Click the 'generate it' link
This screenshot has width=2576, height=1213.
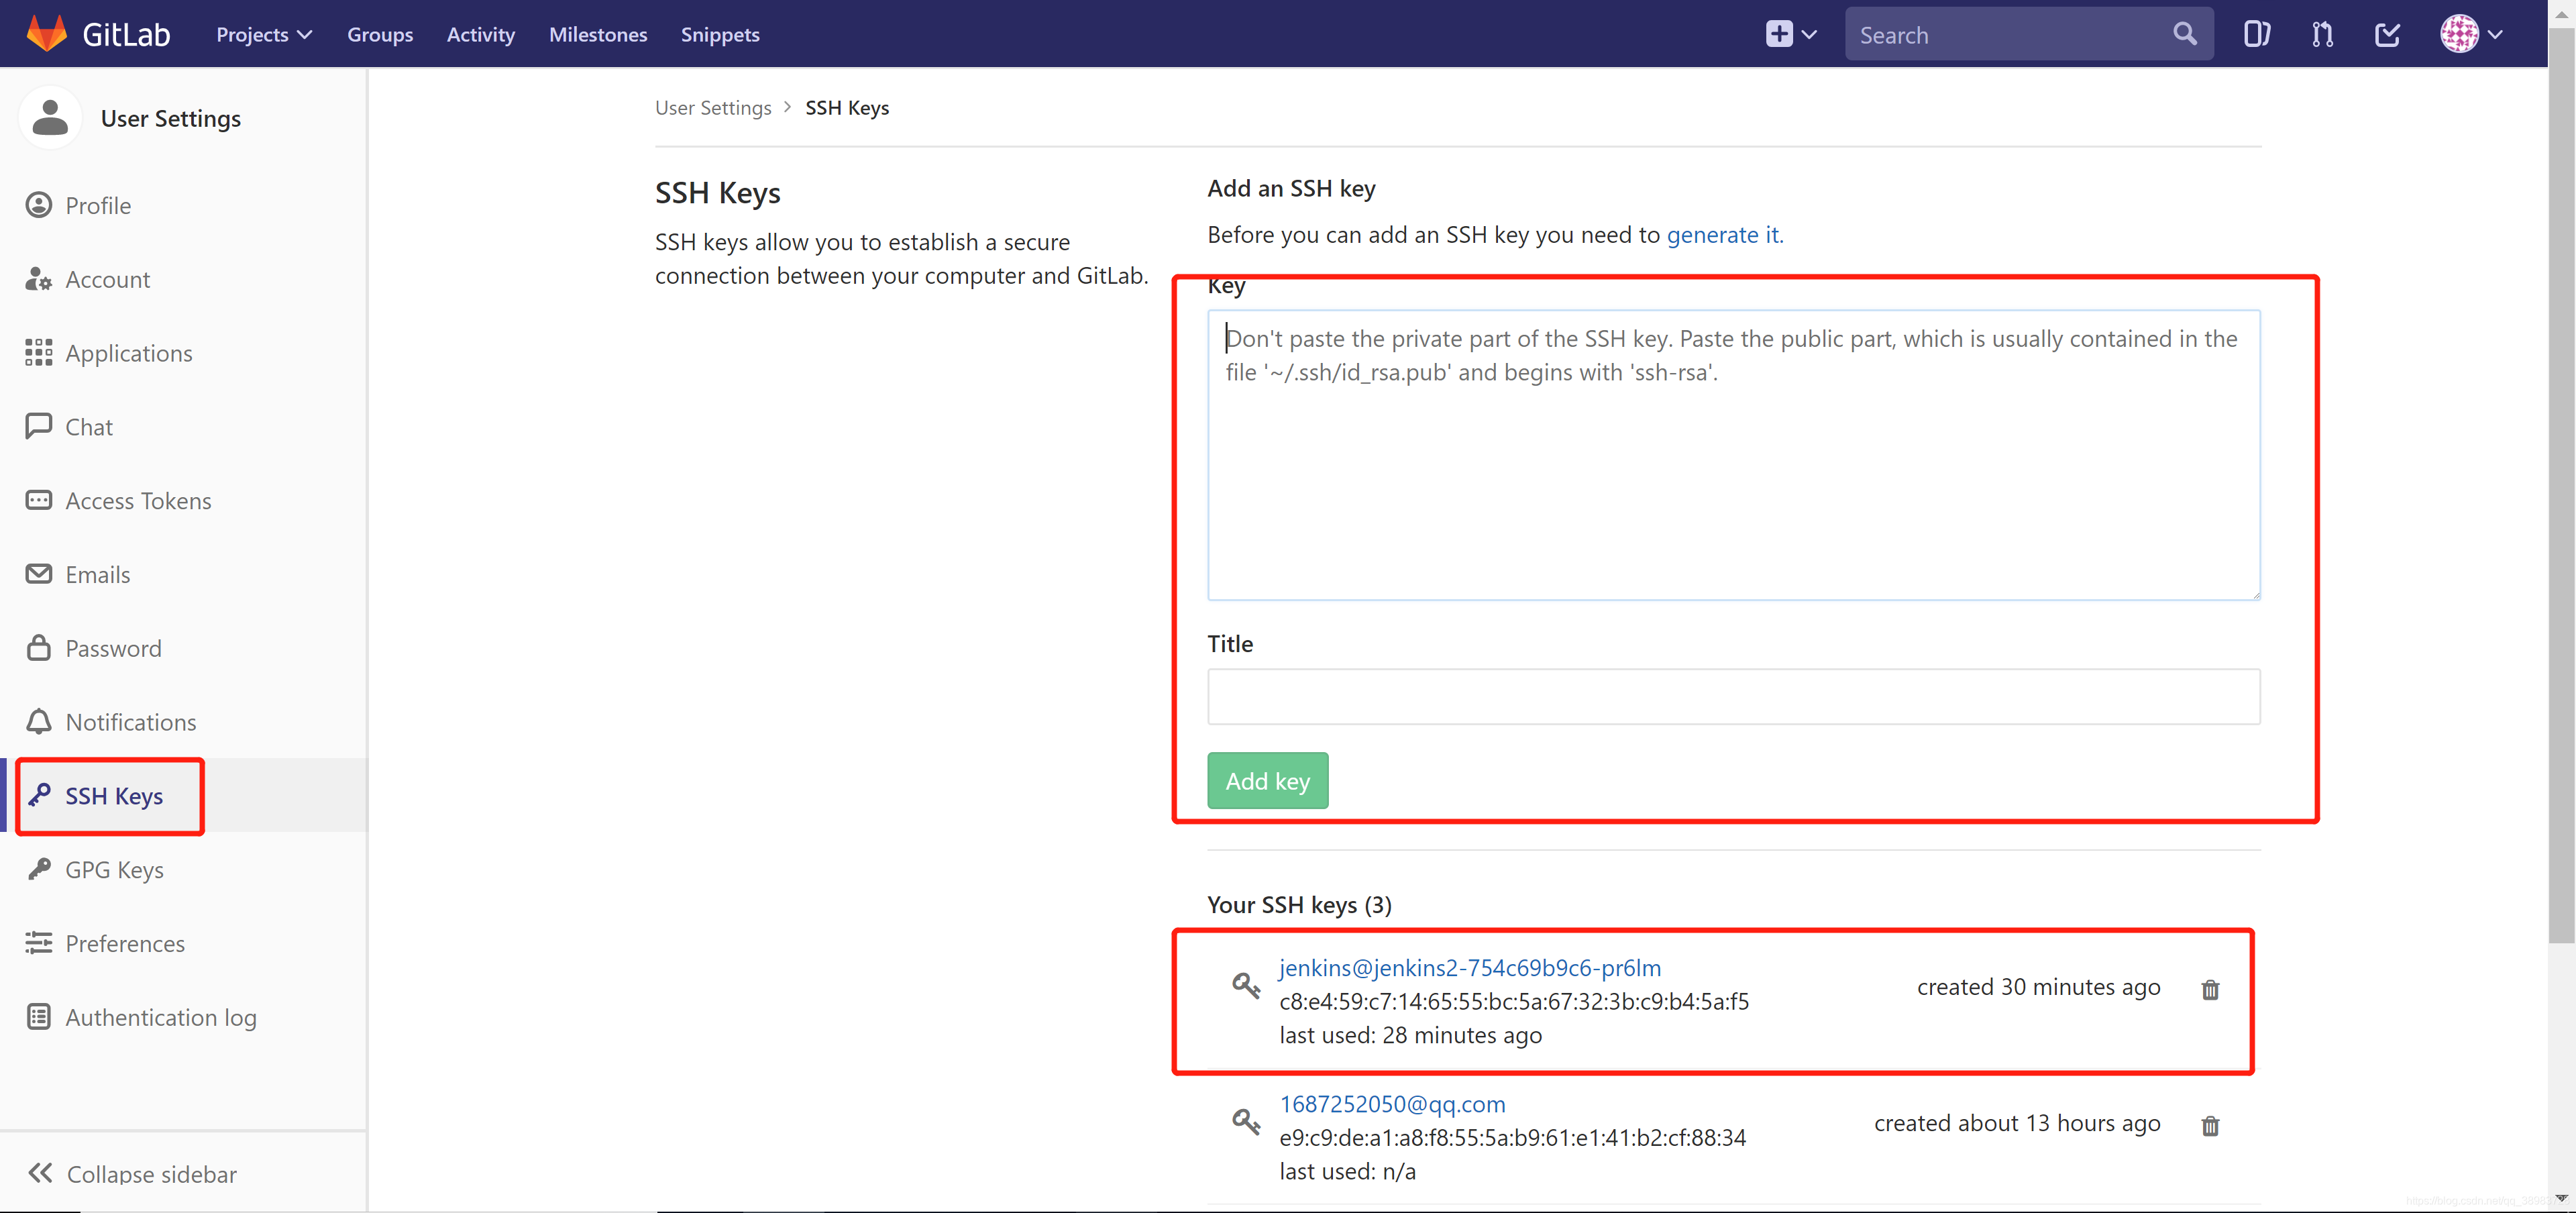[x=1723, y=235]
